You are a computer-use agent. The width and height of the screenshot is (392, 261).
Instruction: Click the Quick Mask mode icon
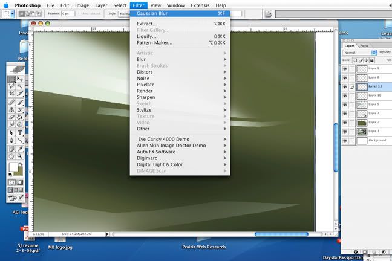tap(20, 182)
